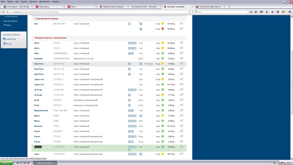293x165 pixels.
Task: Open the Firefox downloads arrow
Action: click(x=267, y=12)
